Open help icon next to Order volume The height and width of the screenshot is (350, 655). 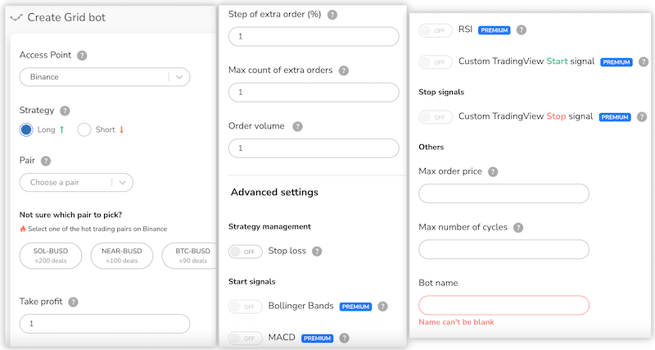(x=297, y=126)
